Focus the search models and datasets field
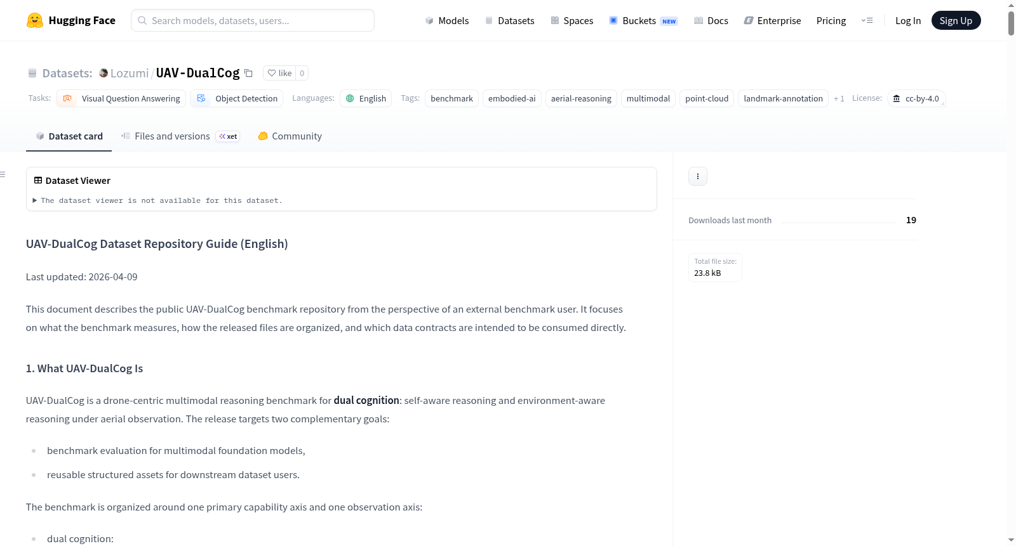Viewport: 1016px width, 546px height. (253, 20)
